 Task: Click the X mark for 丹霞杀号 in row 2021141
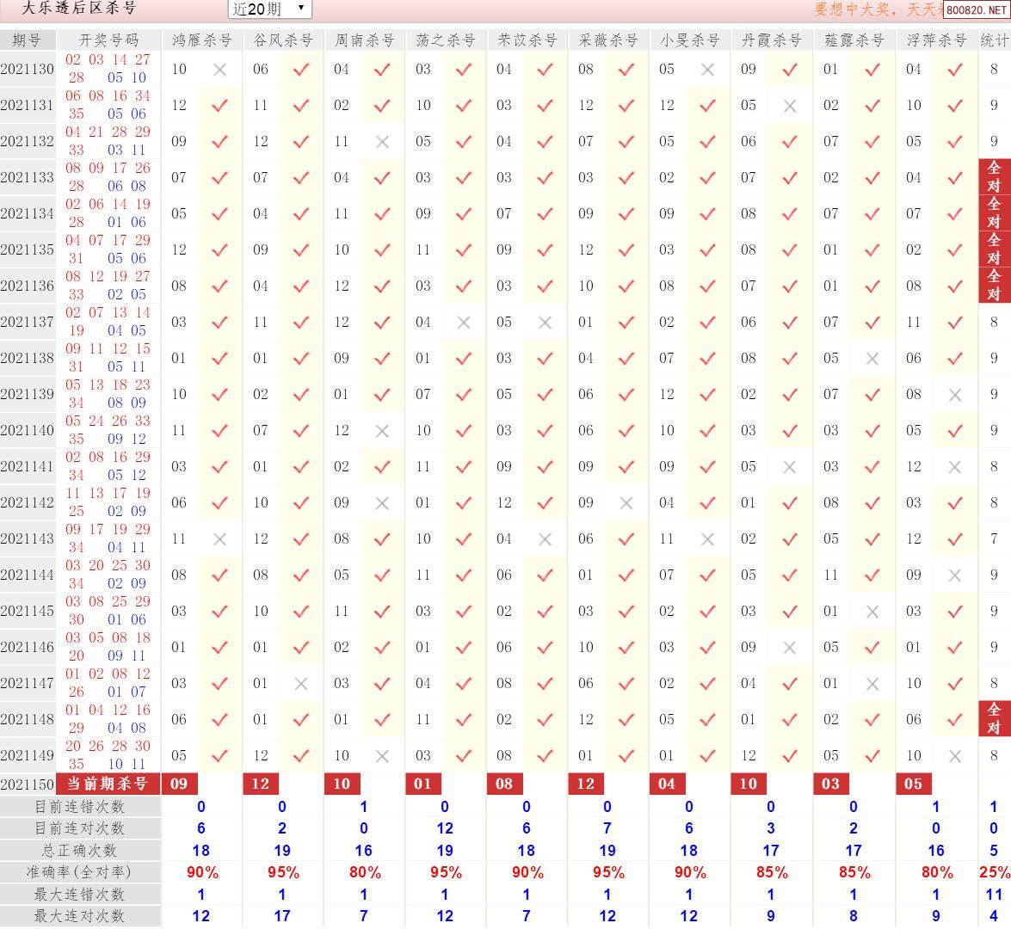[790, 467]
